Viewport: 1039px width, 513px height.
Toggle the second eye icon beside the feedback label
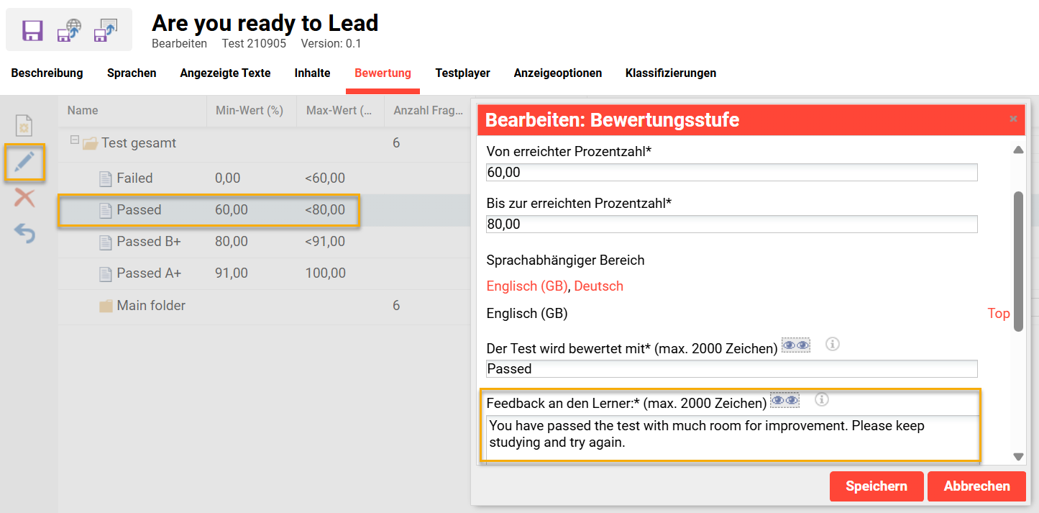[791, 399]
